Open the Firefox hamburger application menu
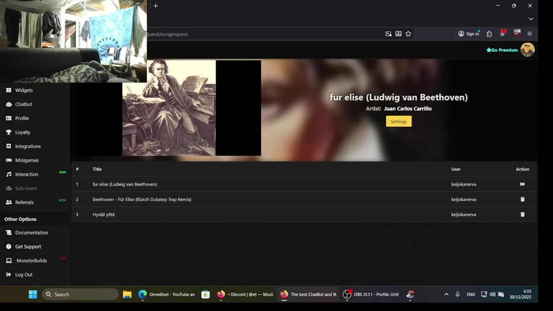Image resolution: width=553 pixels, height=311 pixels. [530, 34]
